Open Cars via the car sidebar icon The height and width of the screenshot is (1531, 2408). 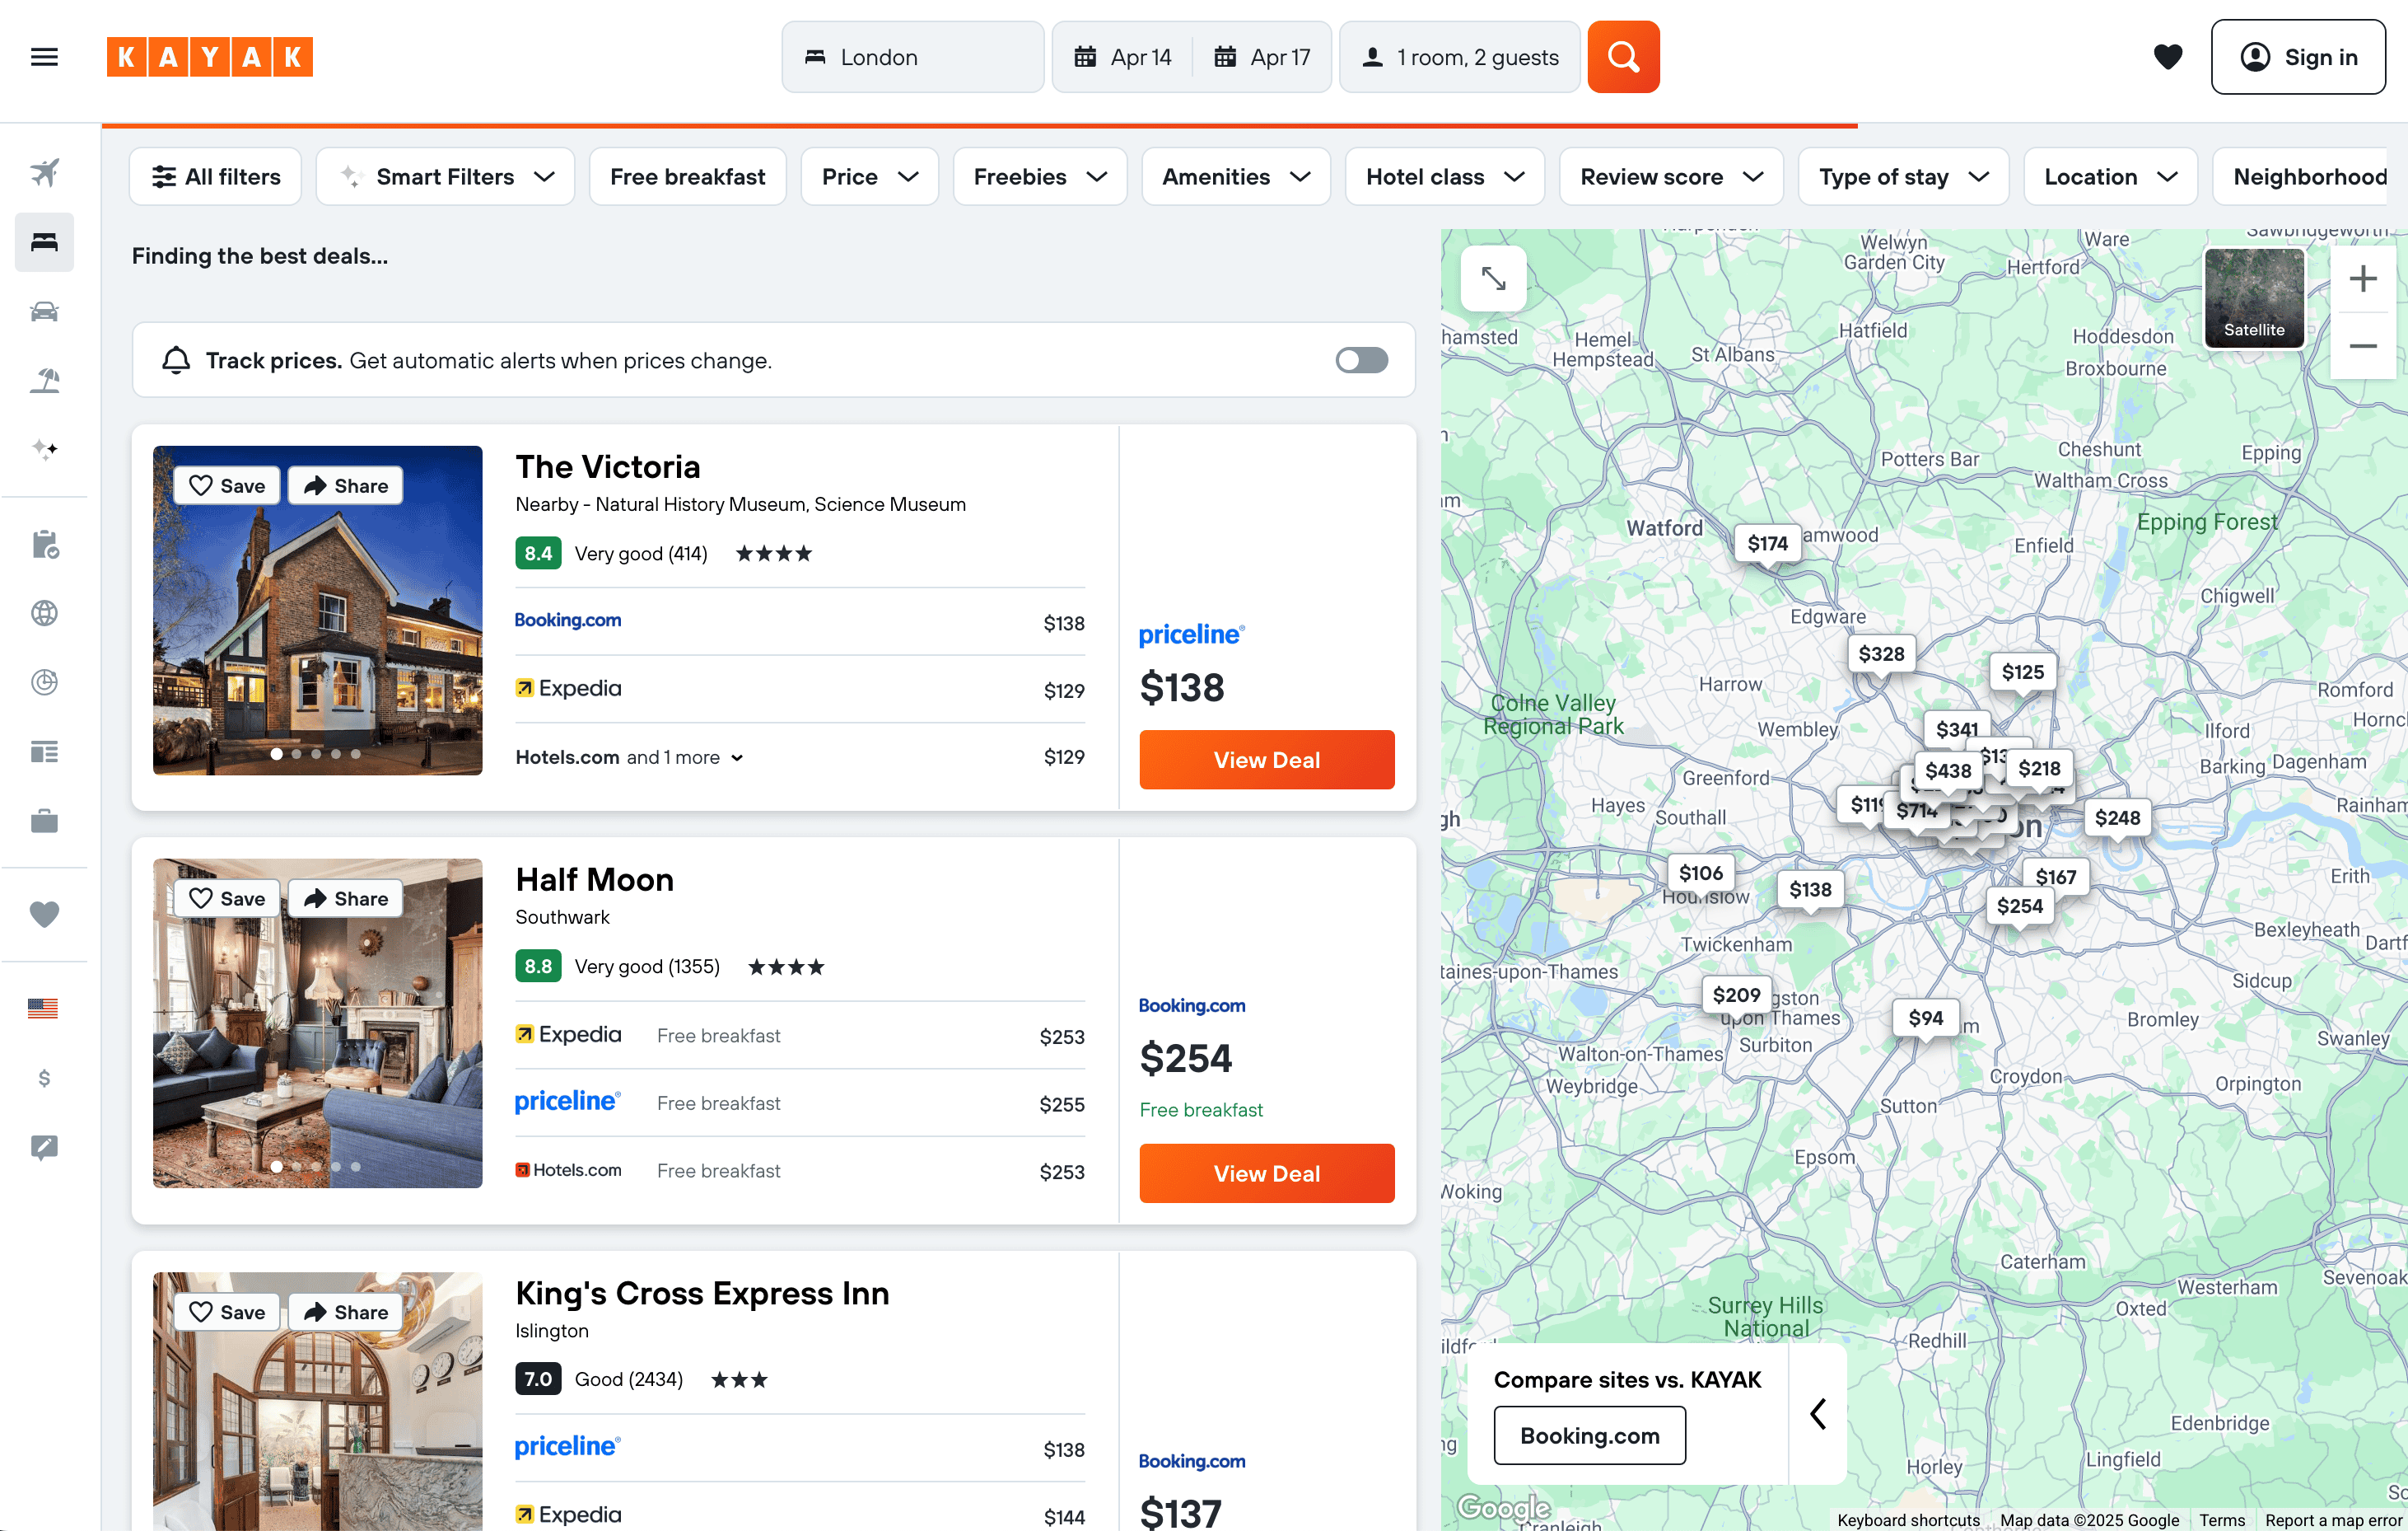tap(44, 311)
